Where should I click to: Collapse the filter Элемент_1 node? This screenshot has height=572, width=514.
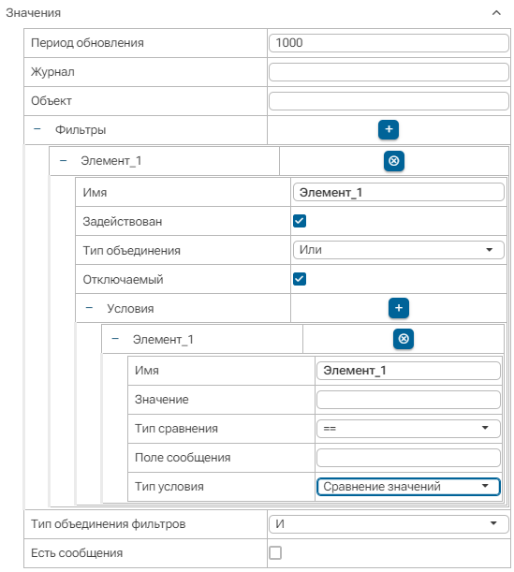pyautogui.click(x=63, y=161)
